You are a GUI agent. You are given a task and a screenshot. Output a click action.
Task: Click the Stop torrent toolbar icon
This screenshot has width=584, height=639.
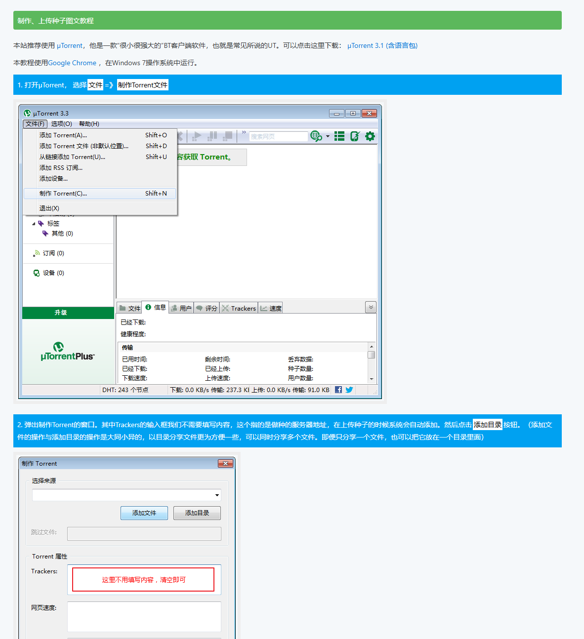coord(228,136)
